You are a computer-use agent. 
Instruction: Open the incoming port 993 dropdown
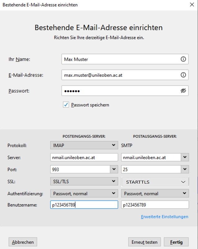coord(114,169)
